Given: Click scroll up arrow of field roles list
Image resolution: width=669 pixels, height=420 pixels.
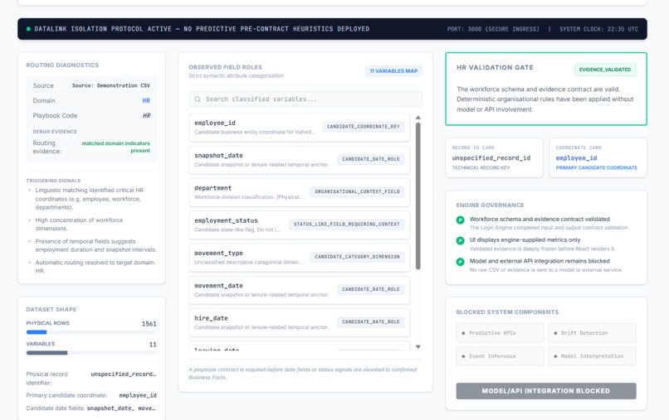Looking at the screenshot, I should [418, 118].
